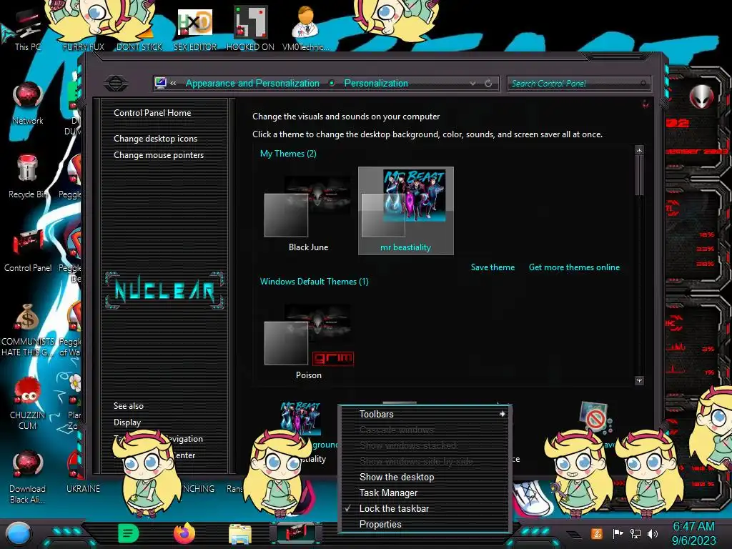Click the network tray icon
This screenshot has width=732, height=549.
[635, 533]
